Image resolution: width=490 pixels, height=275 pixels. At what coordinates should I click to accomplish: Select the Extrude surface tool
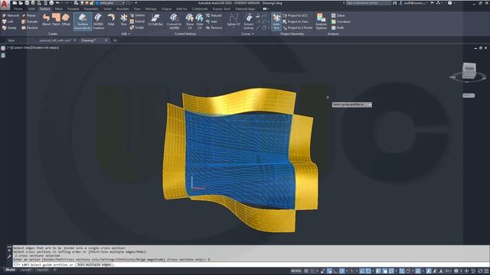click(x=29, y=21)
